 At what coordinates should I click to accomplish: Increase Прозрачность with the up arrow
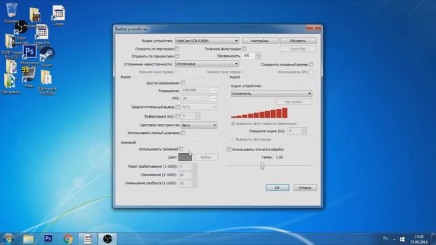(258, 54)
